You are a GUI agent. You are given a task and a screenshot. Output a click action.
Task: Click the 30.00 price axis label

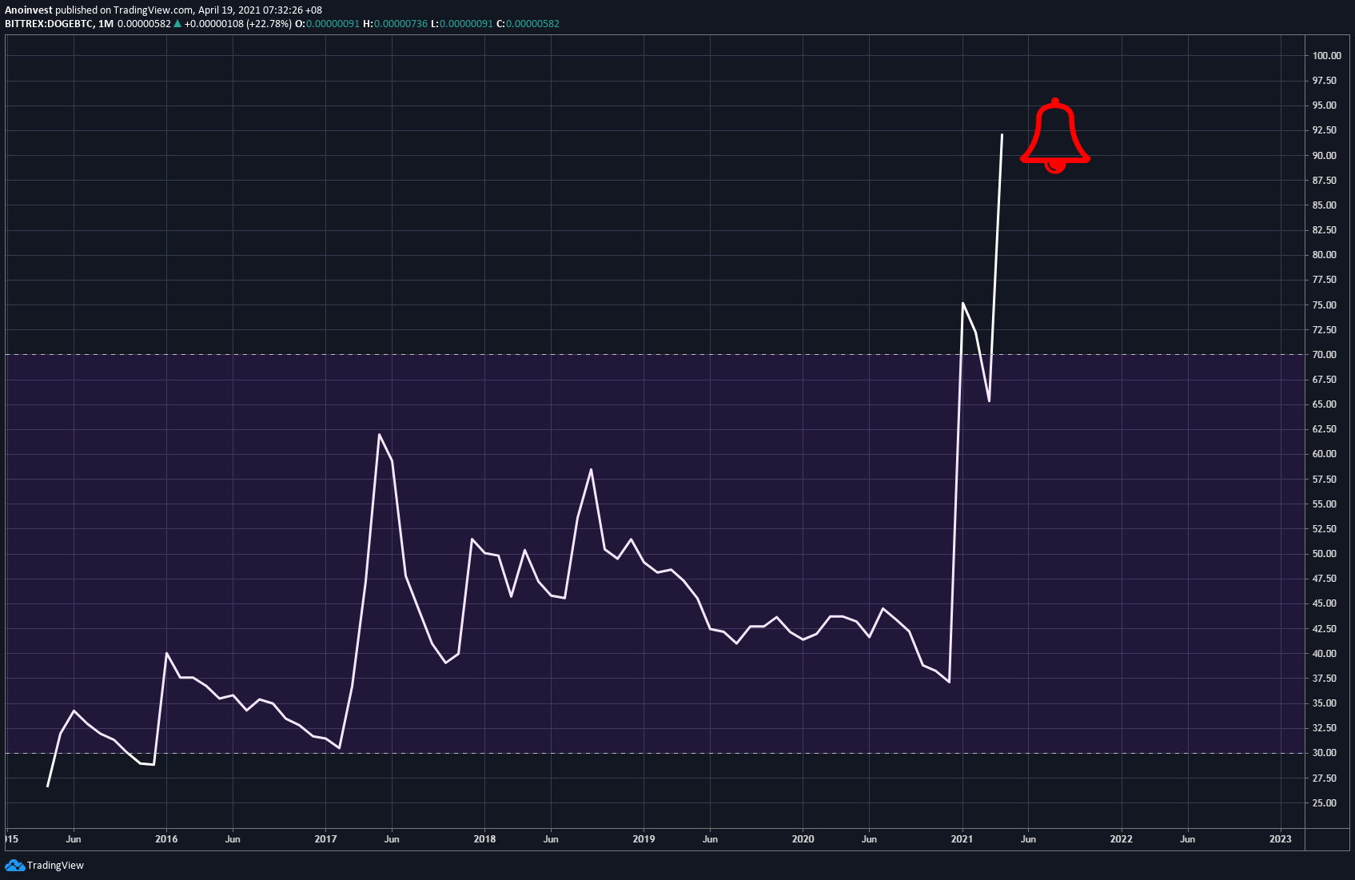click(1324, 753)
